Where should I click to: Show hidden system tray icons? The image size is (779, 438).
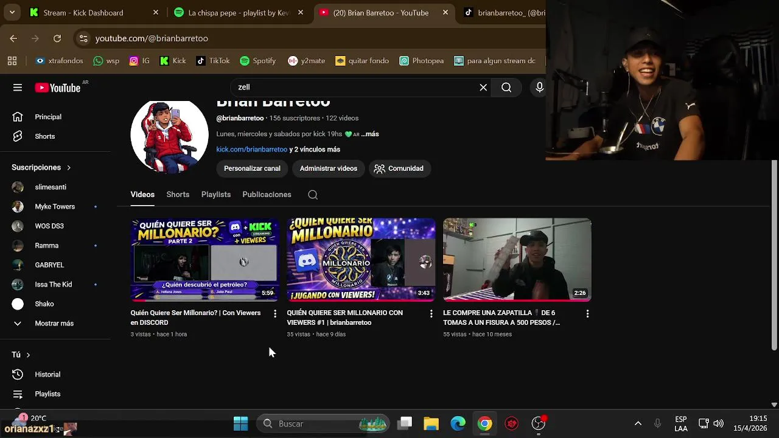click(638, 423)
